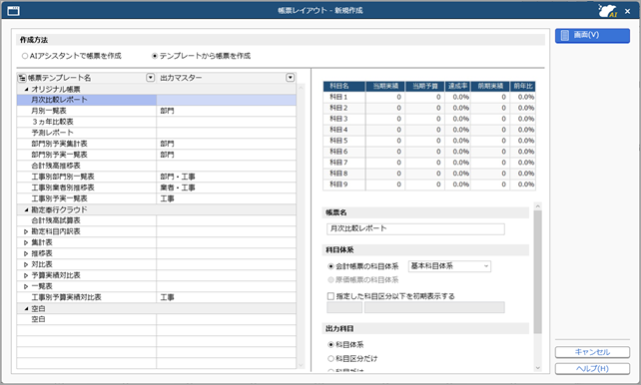Select the 合計残高試算表 template

pyautogui.click(x=156, y=220)
